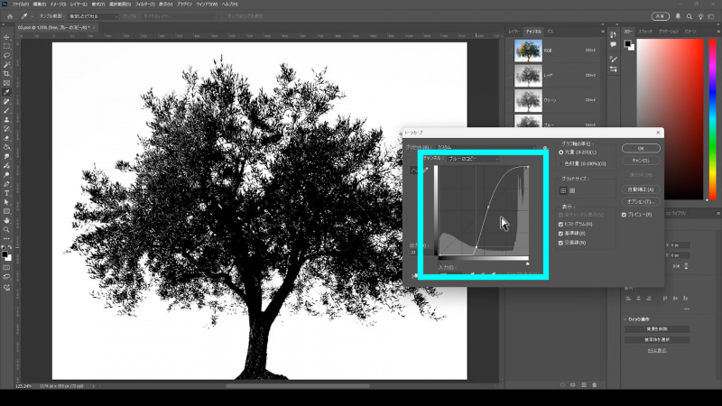Select the Move tool
The width and height of the screenshot is (722, 406).
point(6,37)
